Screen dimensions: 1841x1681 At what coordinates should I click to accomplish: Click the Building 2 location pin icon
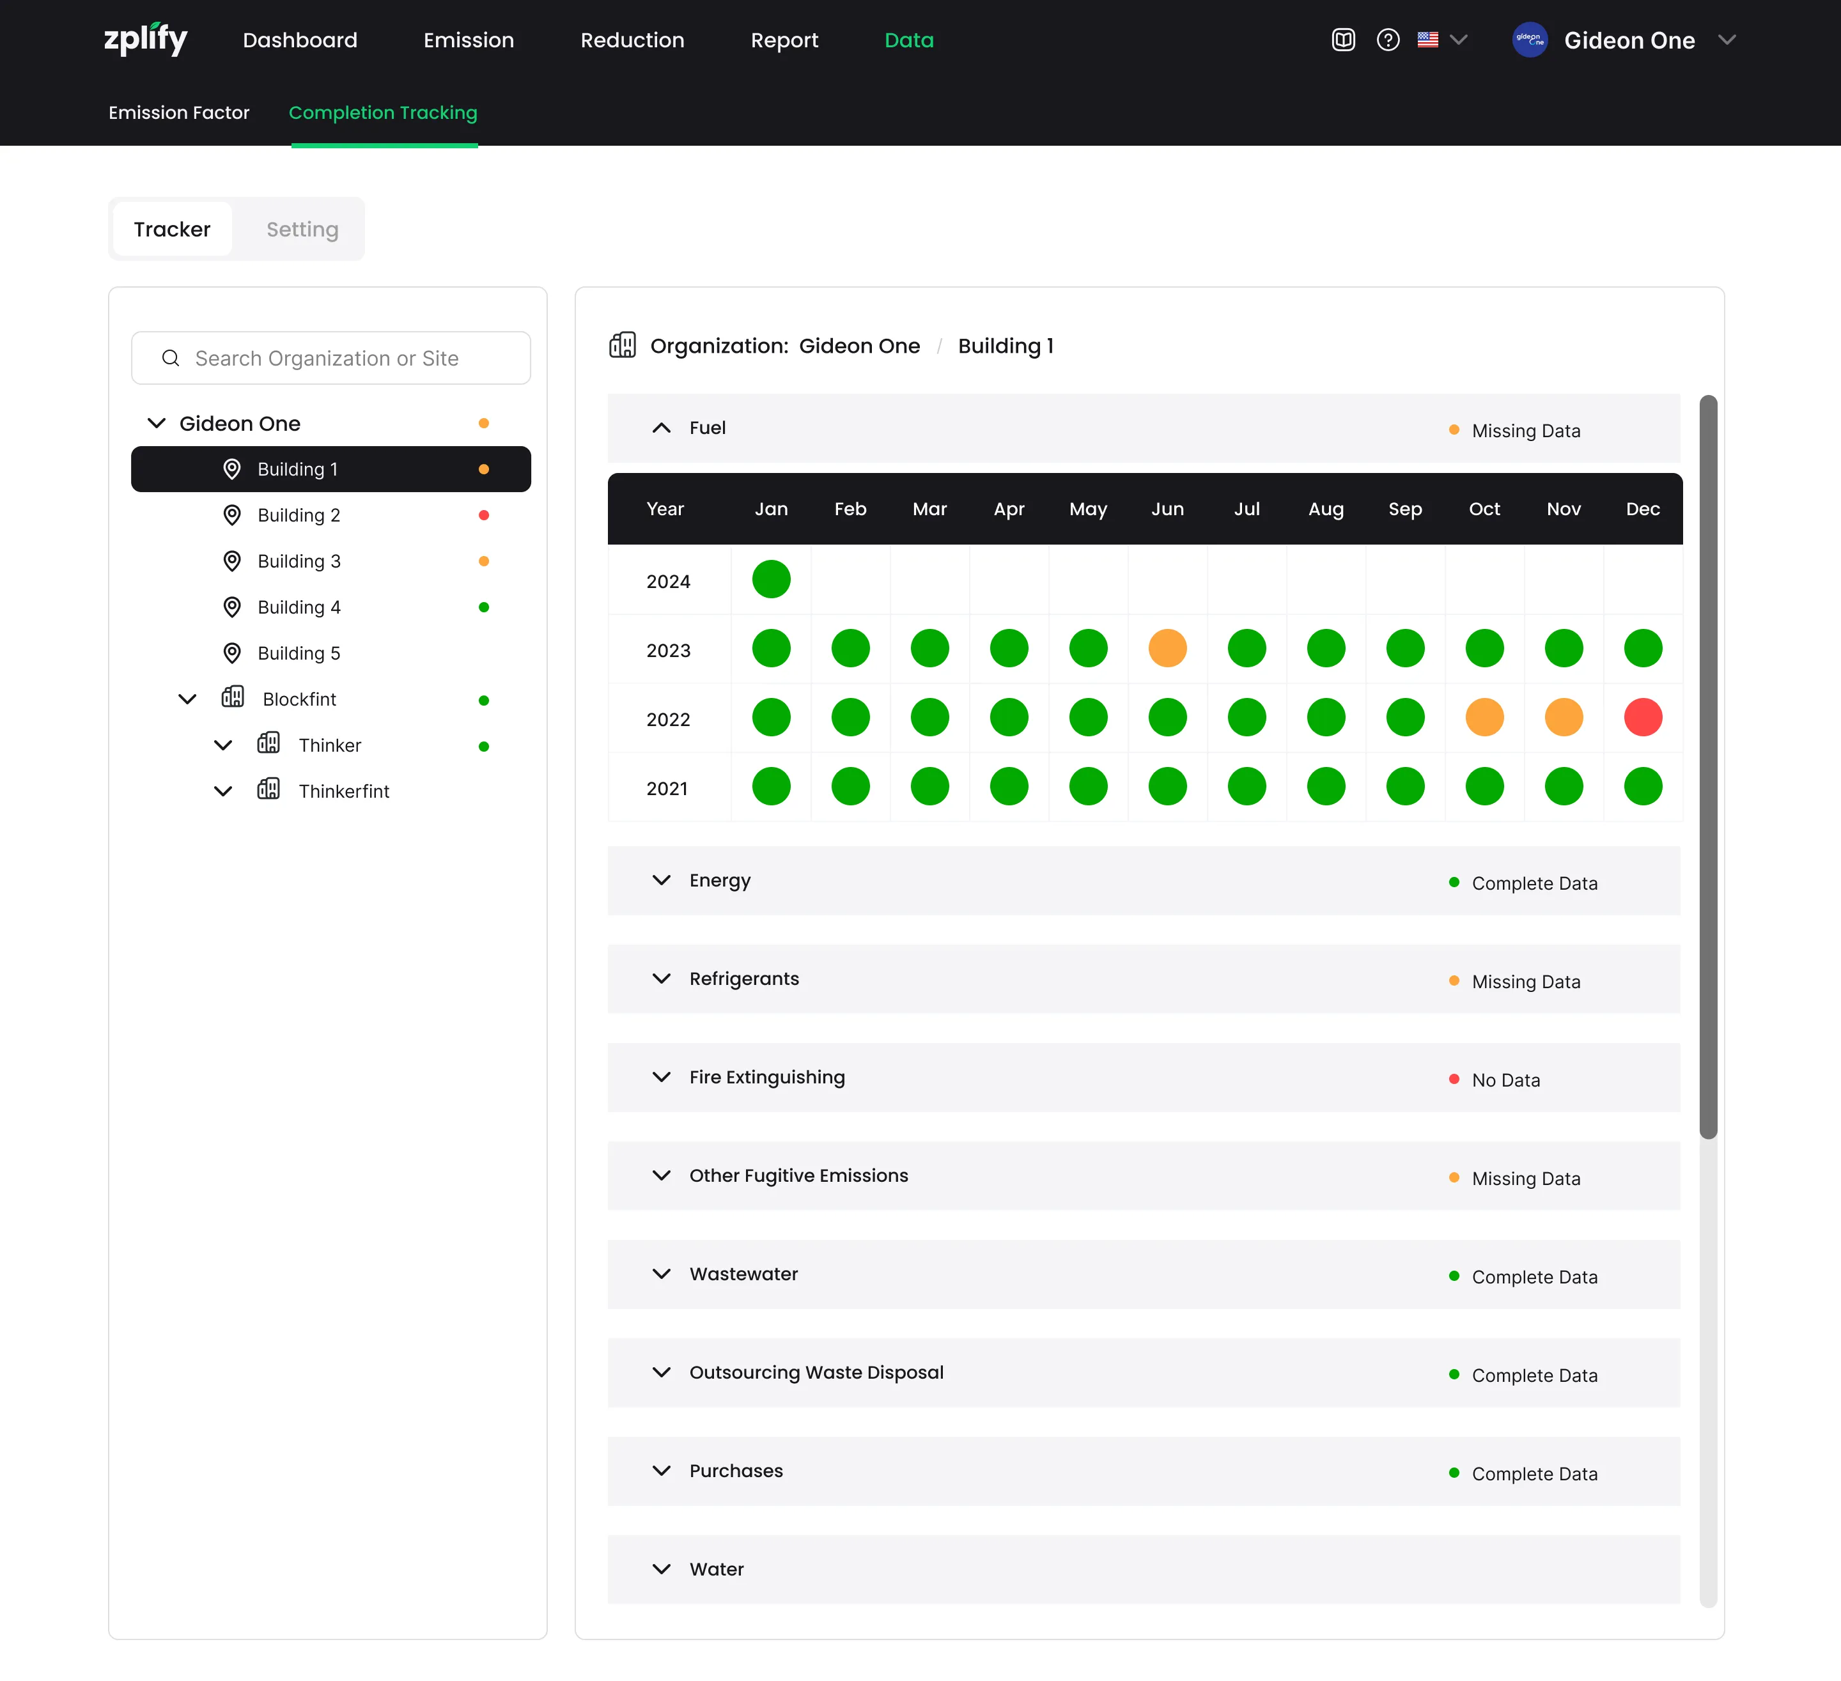pyautogui.click(x=232, y=515)
